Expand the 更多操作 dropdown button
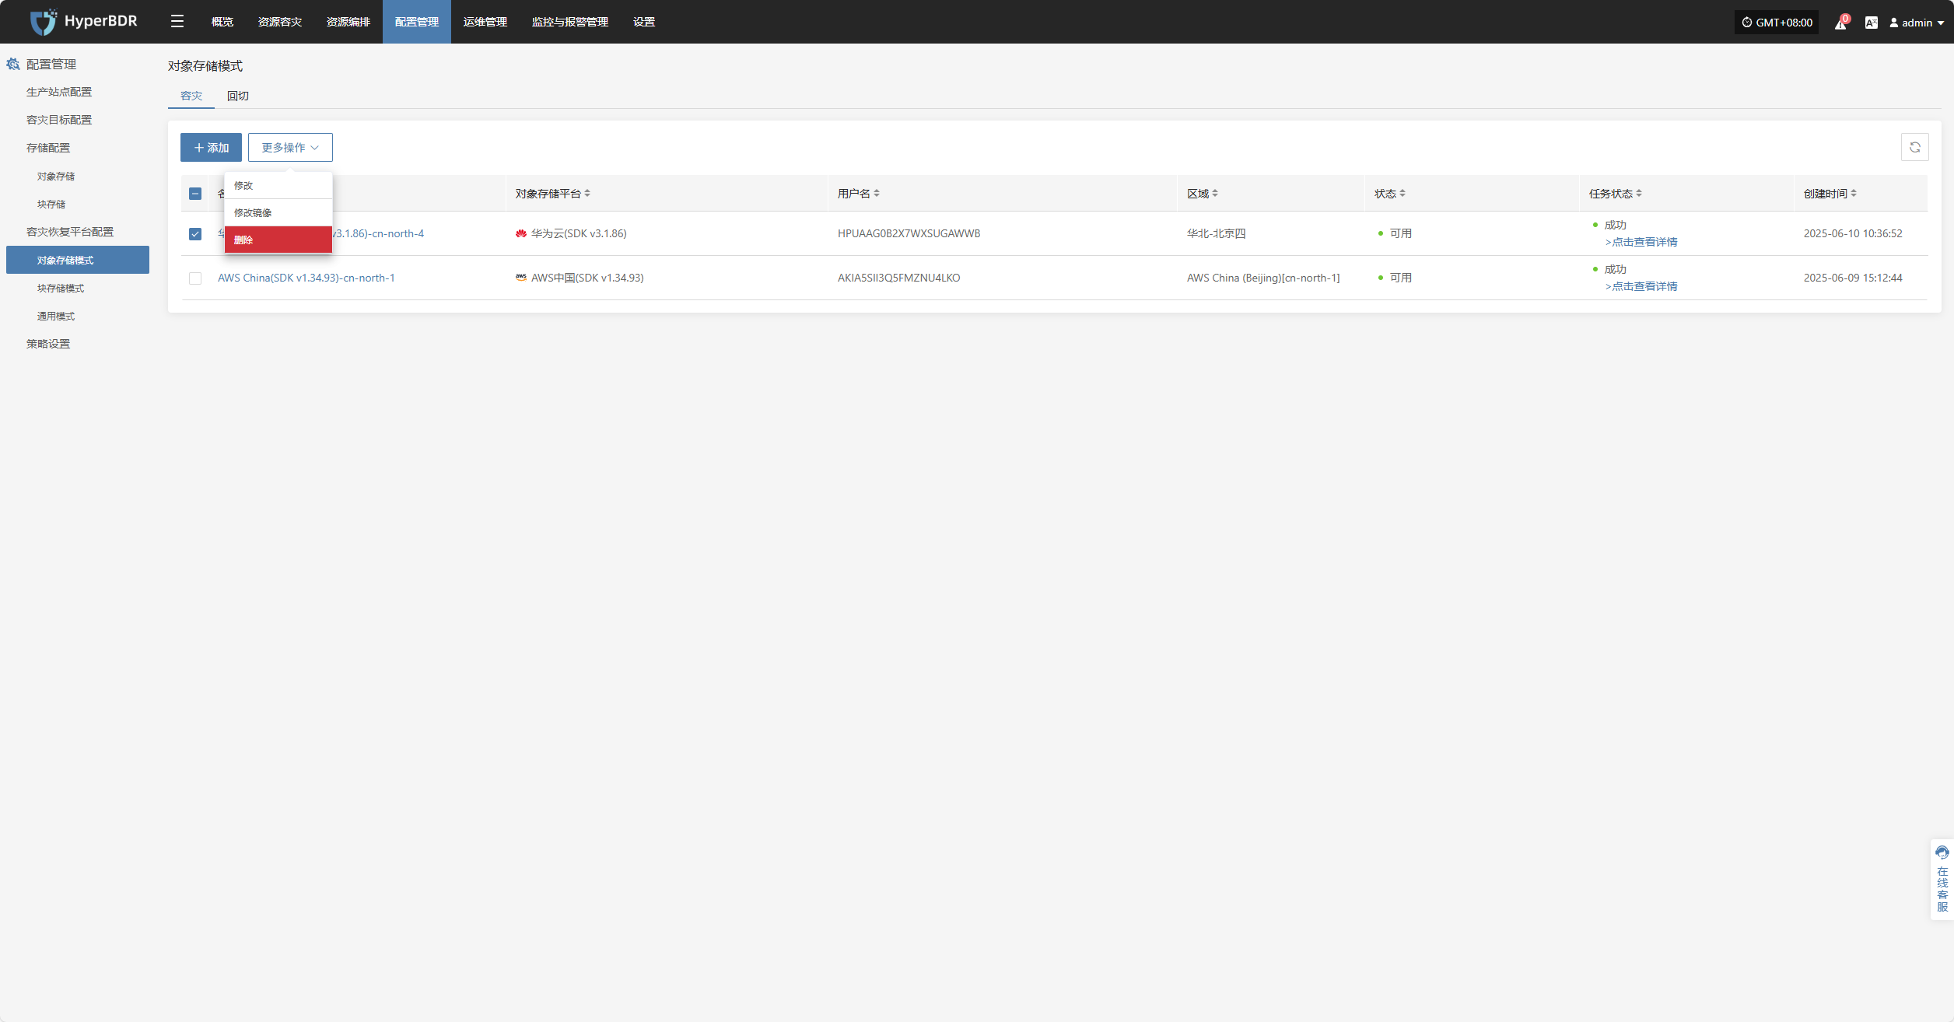Image resolution: width=1954 pixels, height=1022 pixels. [290, 147]
